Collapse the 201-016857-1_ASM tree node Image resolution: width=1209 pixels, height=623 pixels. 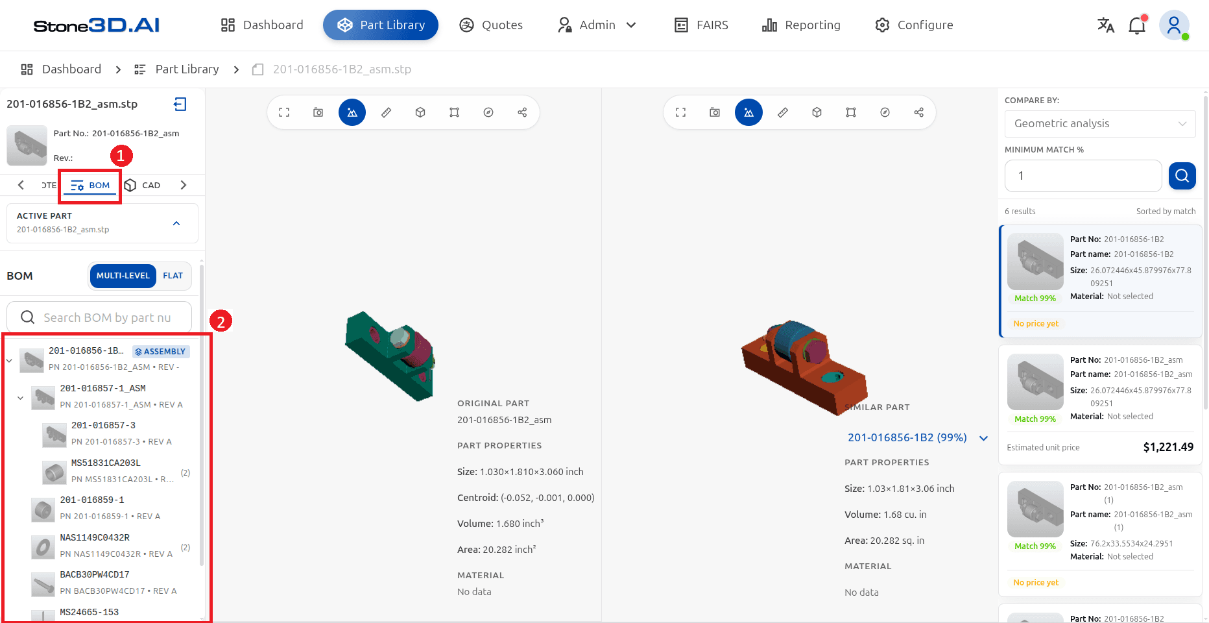click(20, 398)
